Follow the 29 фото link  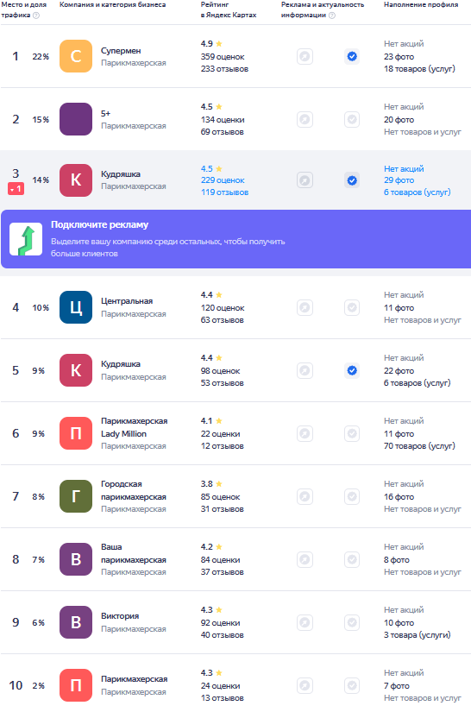tap(399, 180)
